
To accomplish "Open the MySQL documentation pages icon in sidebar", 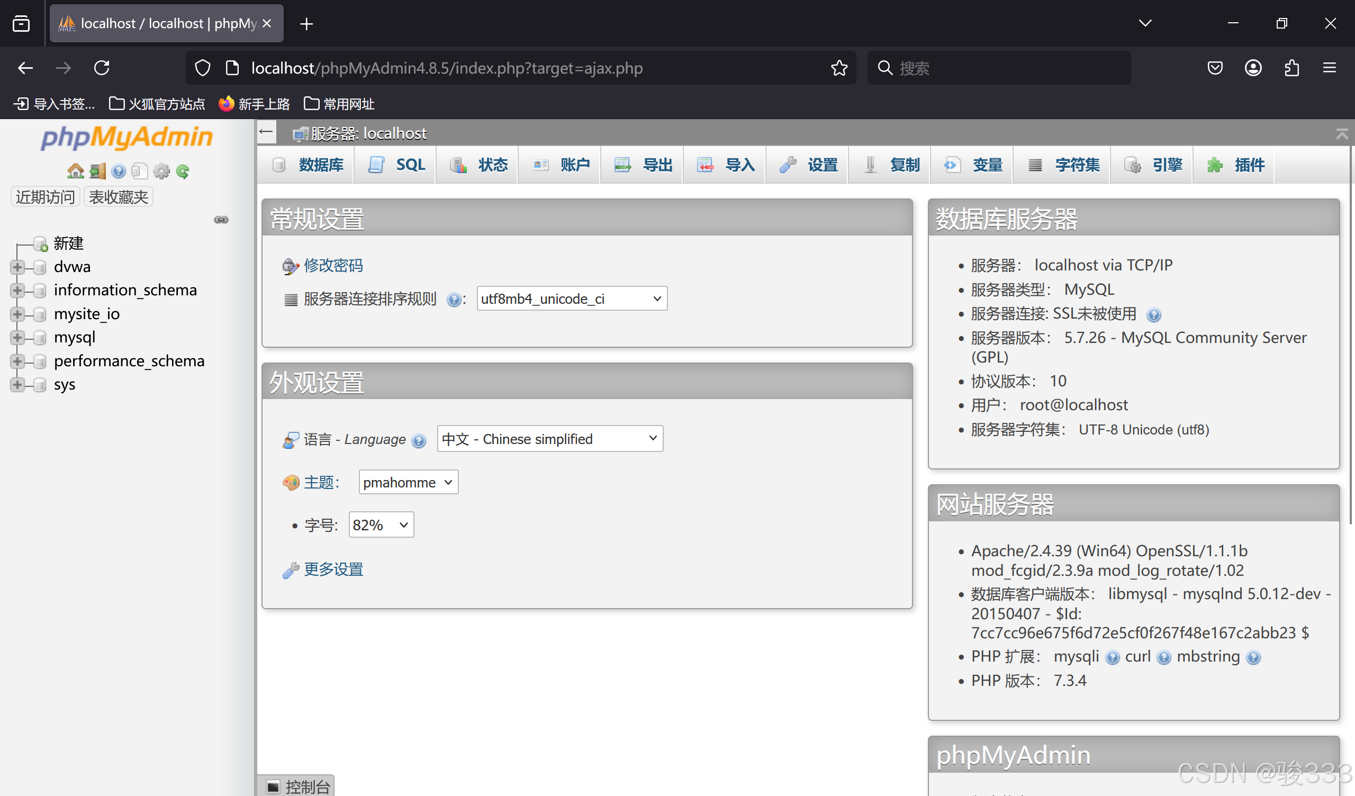I will [139, 171].
